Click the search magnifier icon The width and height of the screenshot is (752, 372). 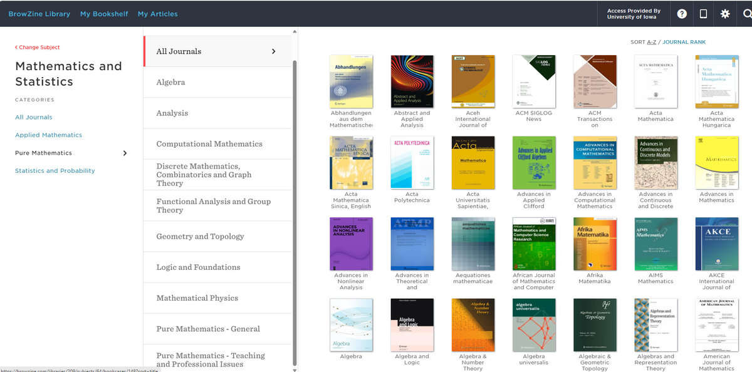tap(746, 14)
